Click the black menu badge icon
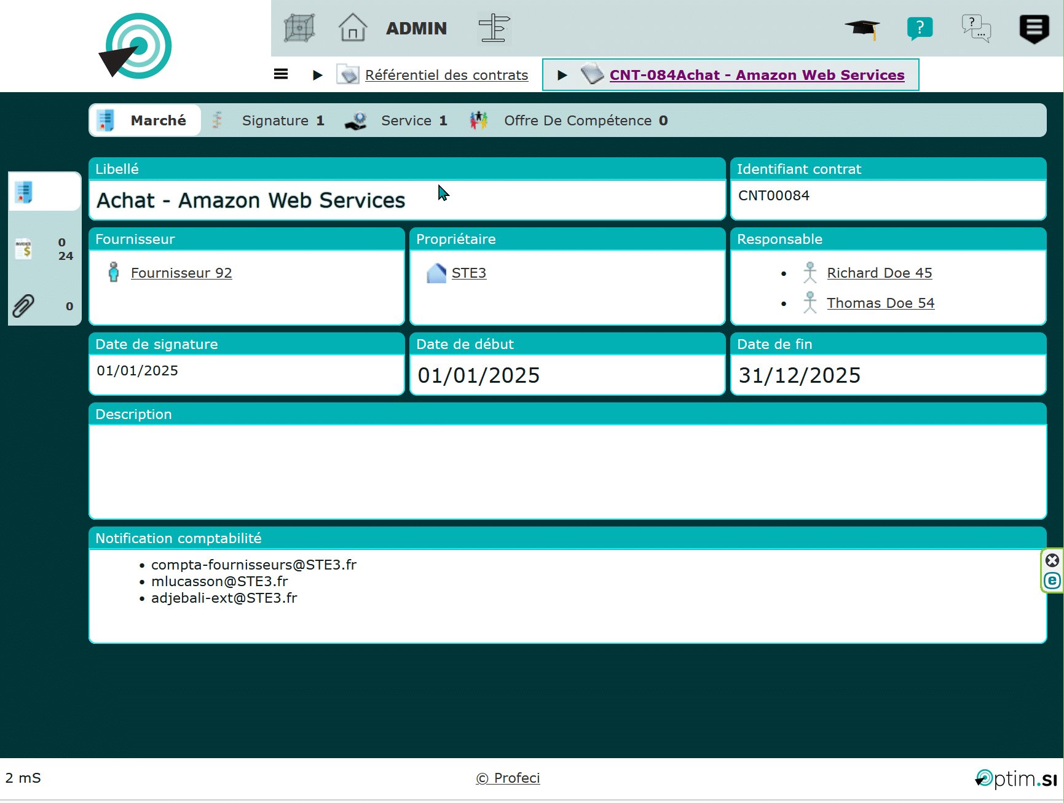Image resolution: width=1064 pixels, height=803 pixels. tap(1034, 28)
